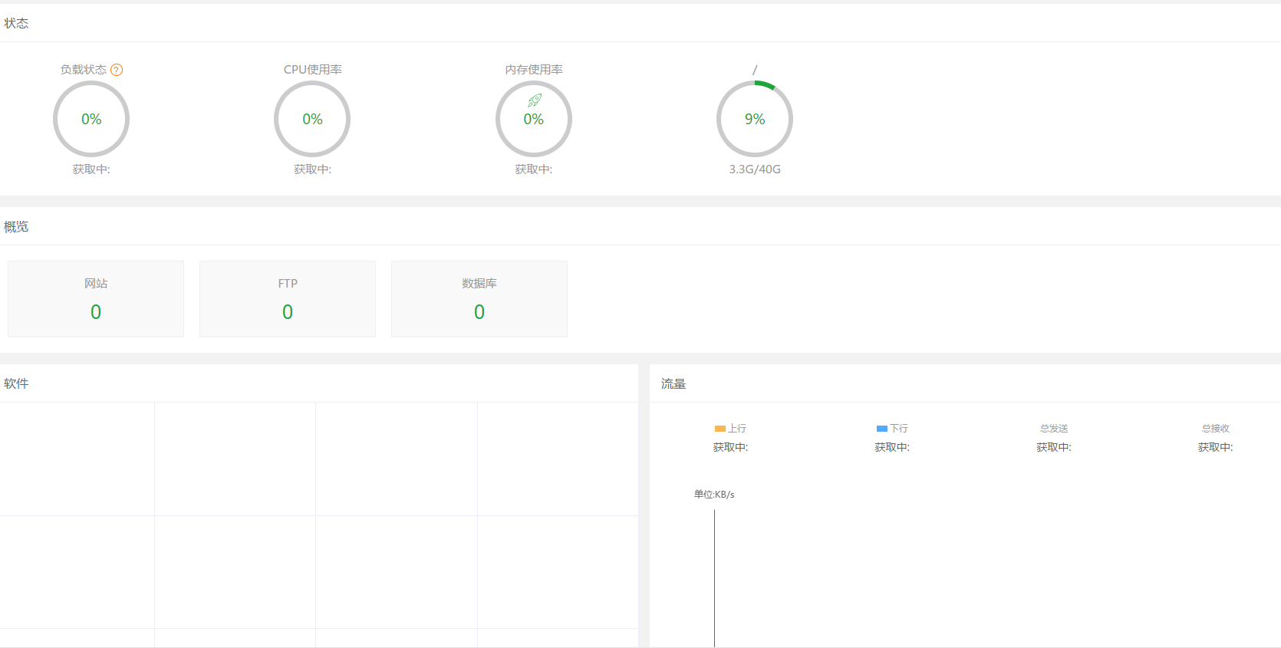The width and height of the screenshot is (1281, 648).
Task: Click the rocket icon in memory gauge
Action: coord(534,100)
